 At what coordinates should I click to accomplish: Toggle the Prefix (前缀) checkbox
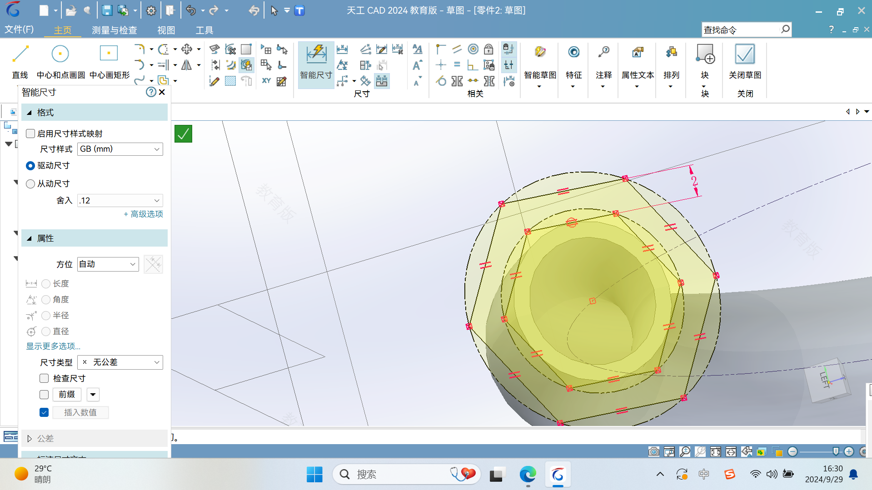[44, 395]
